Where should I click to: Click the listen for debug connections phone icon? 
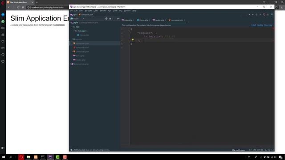click(264, 15)
